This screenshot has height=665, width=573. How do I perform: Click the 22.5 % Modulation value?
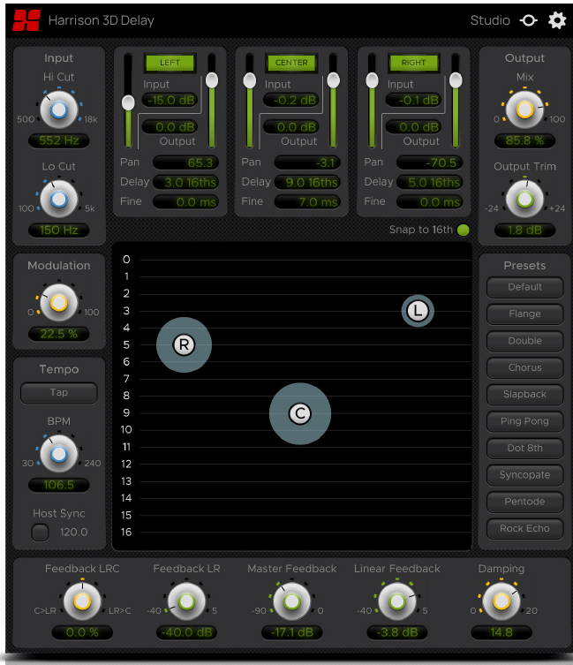coord(59,334)
